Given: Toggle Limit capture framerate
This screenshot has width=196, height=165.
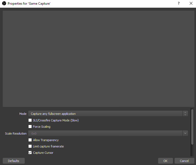Looking at the screenshot, I should 30,146.
